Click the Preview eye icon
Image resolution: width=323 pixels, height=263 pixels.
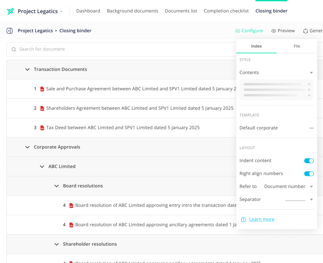(x=273, y=31)
